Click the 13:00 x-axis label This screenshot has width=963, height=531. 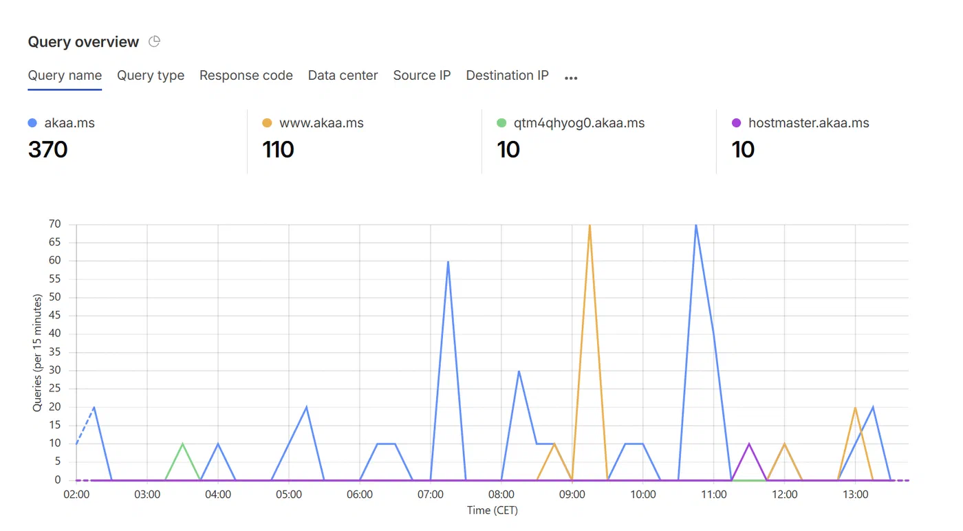pos(855,495)
